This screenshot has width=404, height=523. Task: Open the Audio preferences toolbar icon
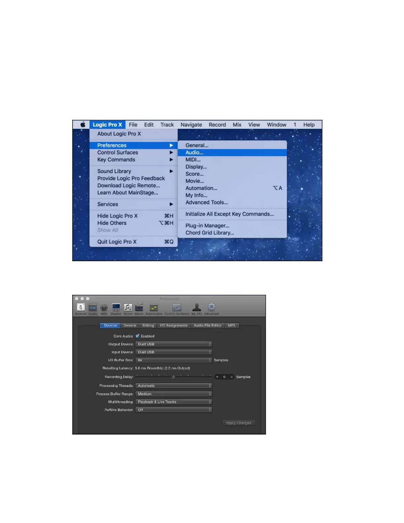pyautogui.click(x=93, y=309)
